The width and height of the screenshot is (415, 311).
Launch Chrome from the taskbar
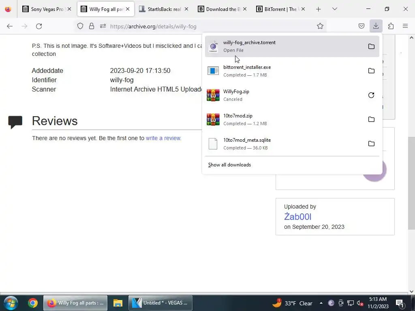(x=33, y=303)
